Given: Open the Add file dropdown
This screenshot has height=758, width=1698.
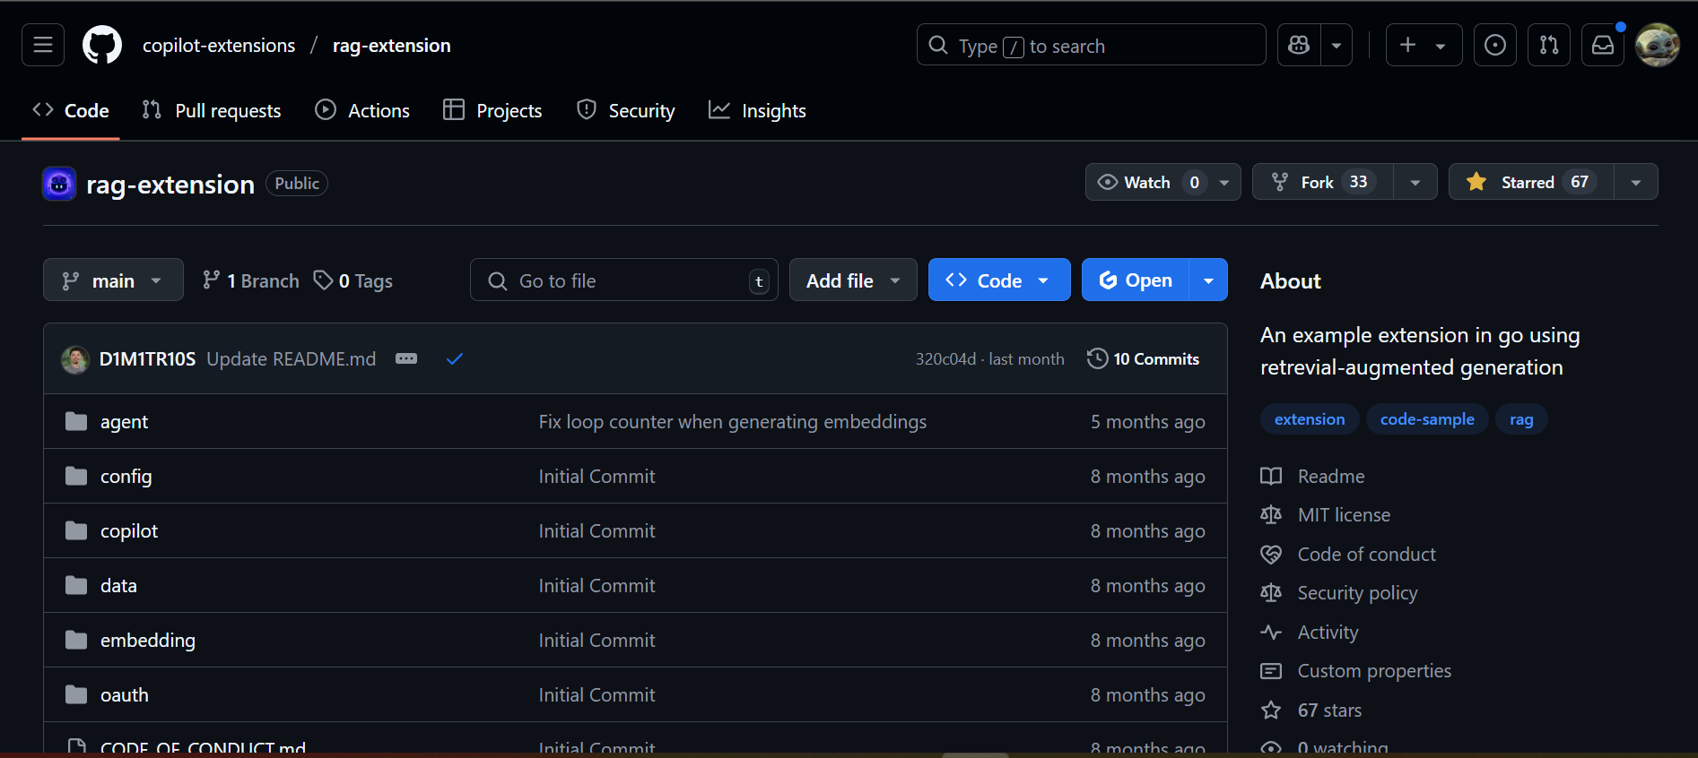Looking at the screenshot, I should [x=853, y=280].
